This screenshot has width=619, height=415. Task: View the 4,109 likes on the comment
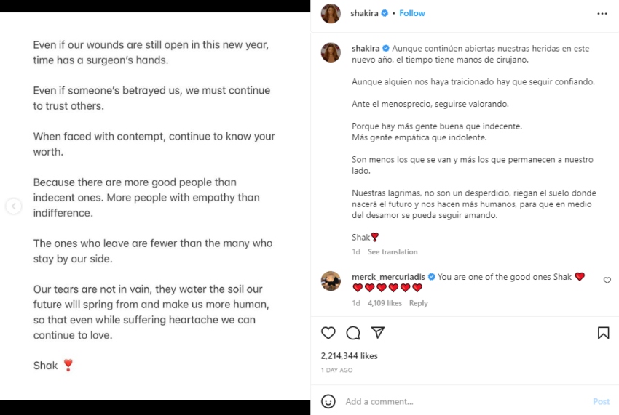coord(385,304)
